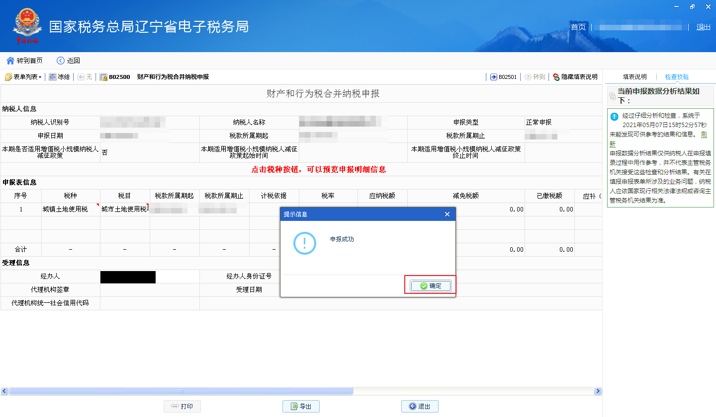Click the 退出 logout link in header

click(x=704, y=27)
